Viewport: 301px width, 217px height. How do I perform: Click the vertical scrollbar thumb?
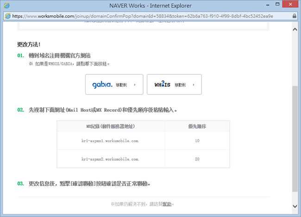295,139
